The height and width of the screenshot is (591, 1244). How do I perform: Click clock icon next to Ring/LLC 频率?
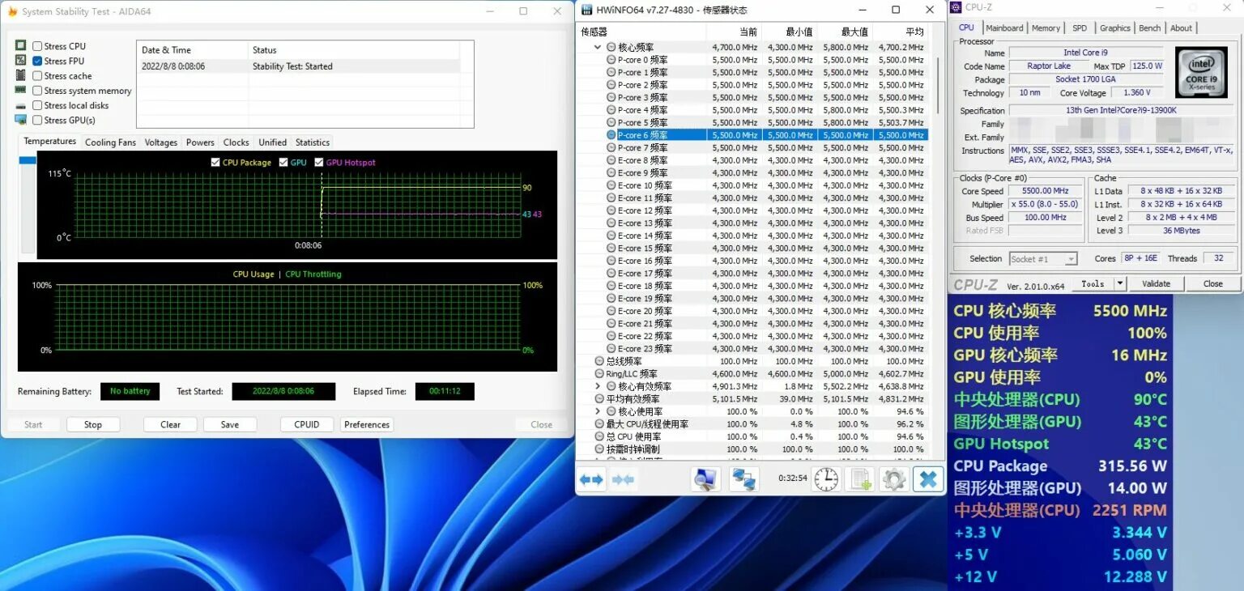click(599, 374)
